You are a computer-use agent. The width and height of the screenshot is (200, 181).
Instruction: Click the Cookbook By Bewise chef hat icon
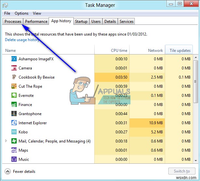pyautogui.click(x=14, y=77)
